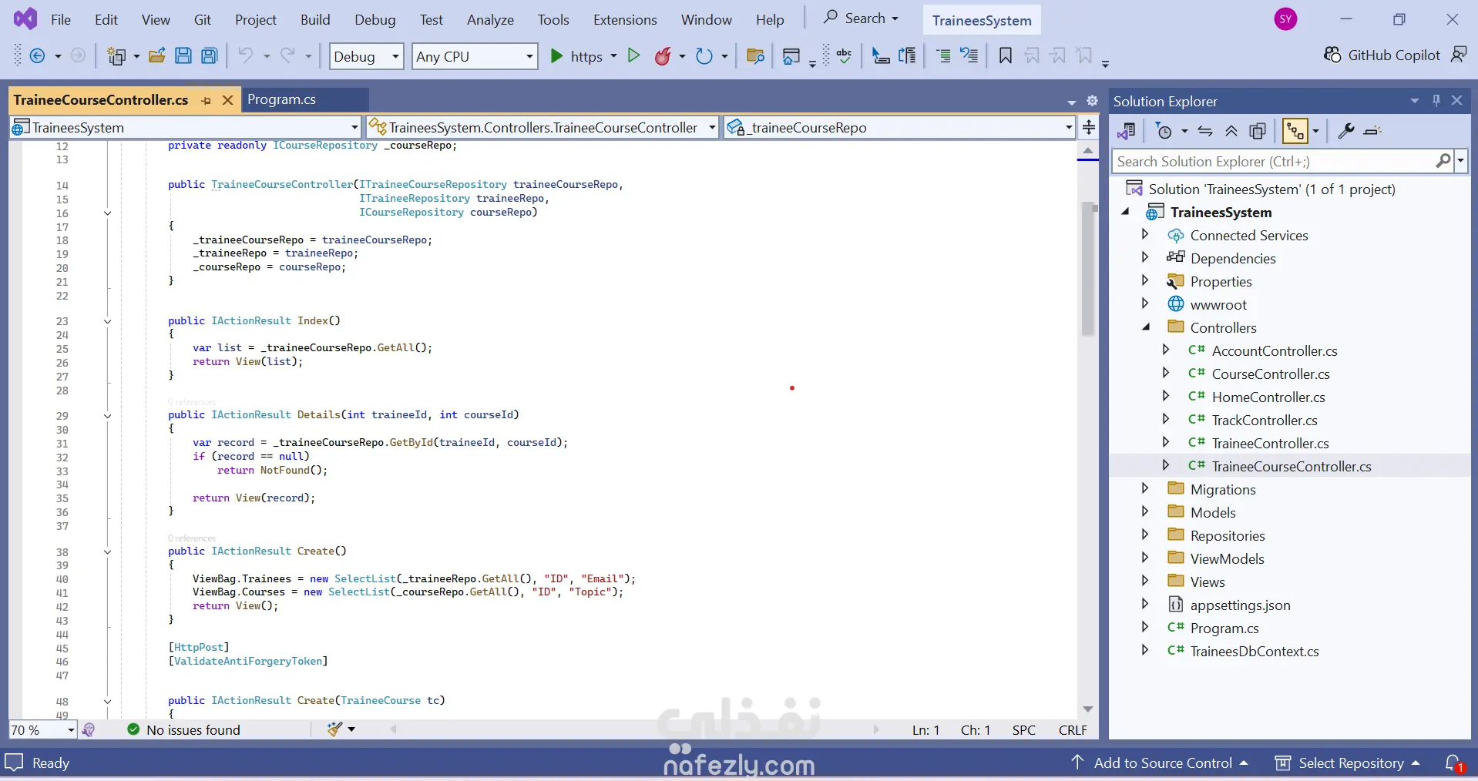Open the _traineeCourseRepo member dropdown

coord(900,128)
